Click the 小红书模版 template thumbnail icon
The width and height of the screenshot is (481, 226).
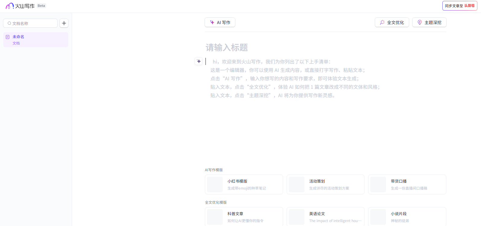pos(215,184)
